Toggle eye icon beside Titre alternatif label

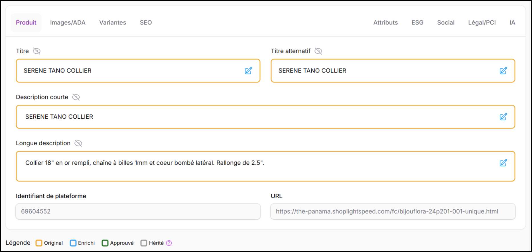click(x=318, y=51)
